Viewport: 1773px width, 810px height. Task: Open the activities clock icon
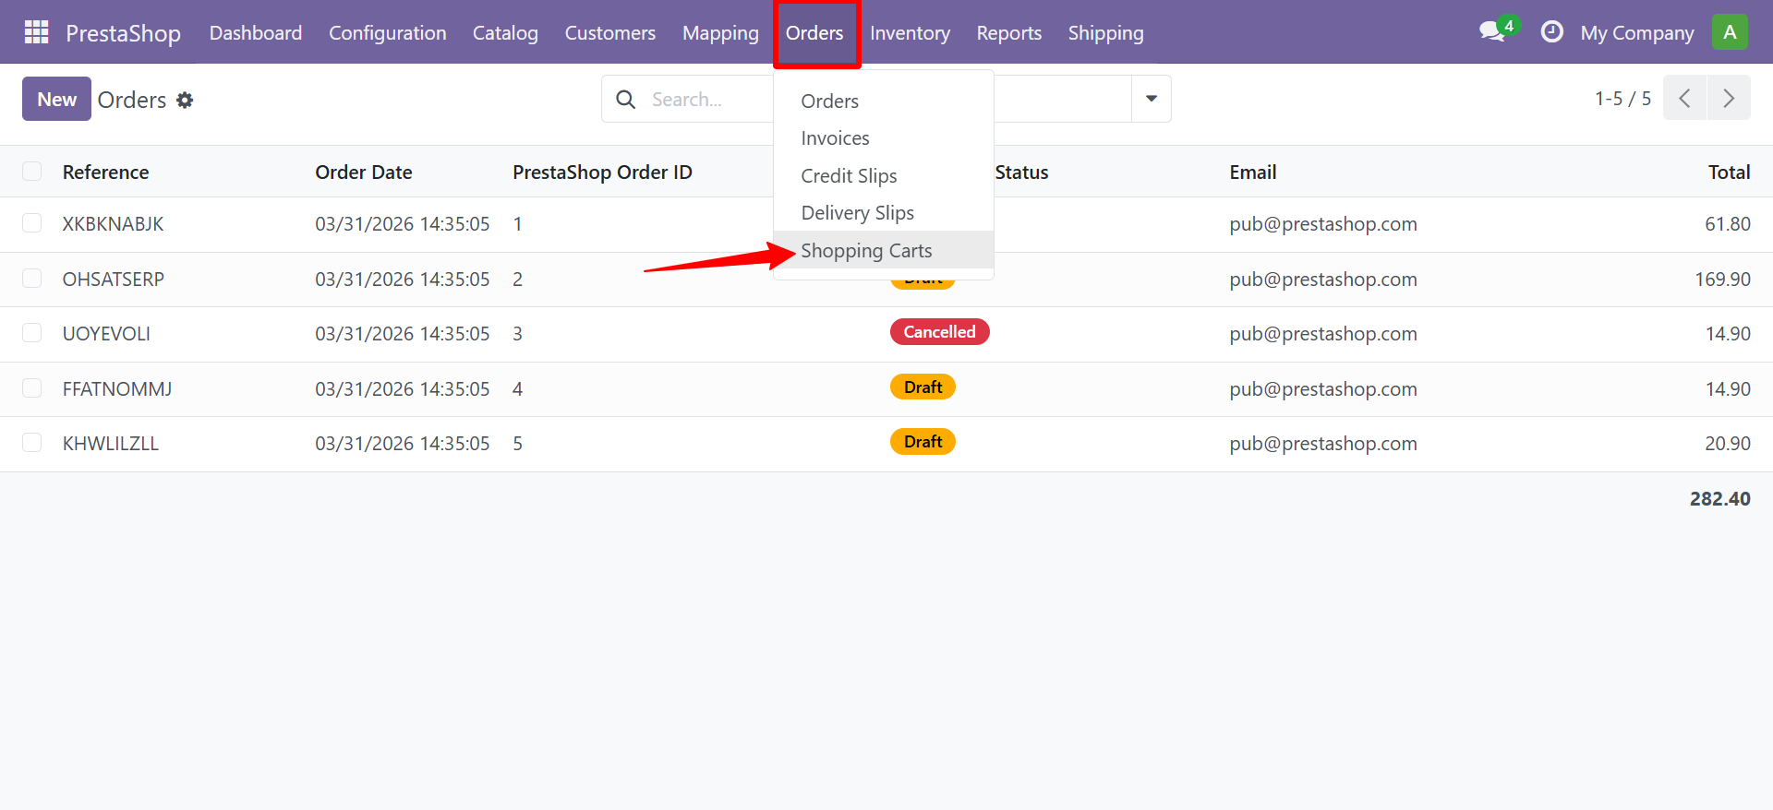(x=1551, y=32)
